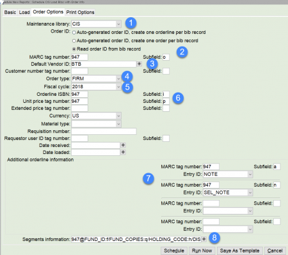
Task: Click the Schedule button
Action: tap(174, 251)
